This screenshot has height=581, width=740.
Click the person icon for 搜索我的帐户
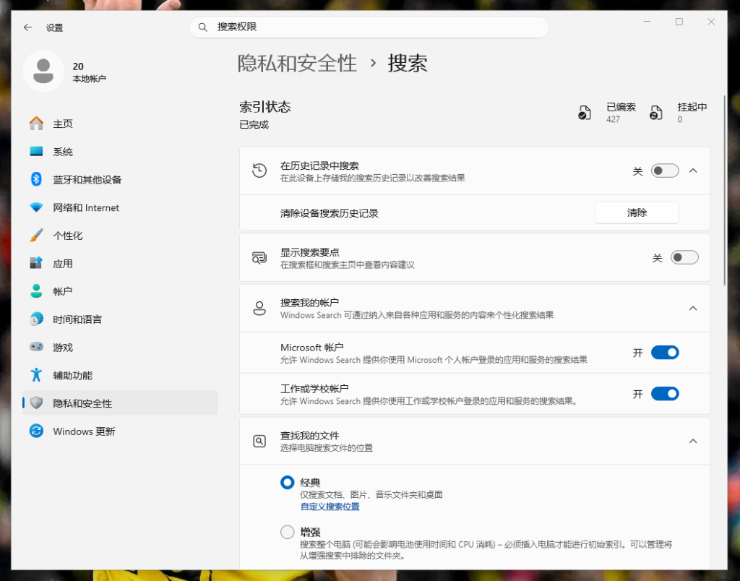[x=259, y=308]
